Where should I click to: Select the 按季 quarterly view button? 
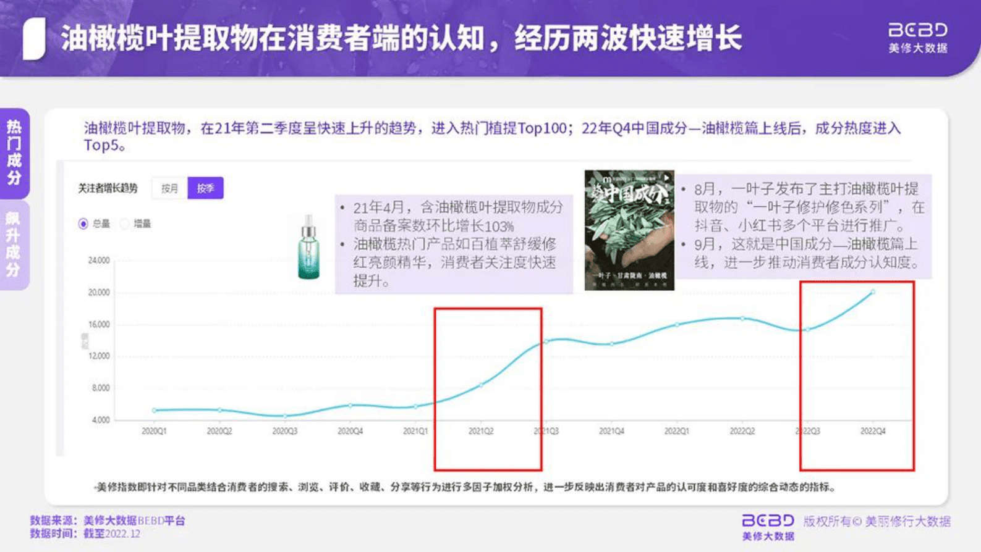coord(205,188)
